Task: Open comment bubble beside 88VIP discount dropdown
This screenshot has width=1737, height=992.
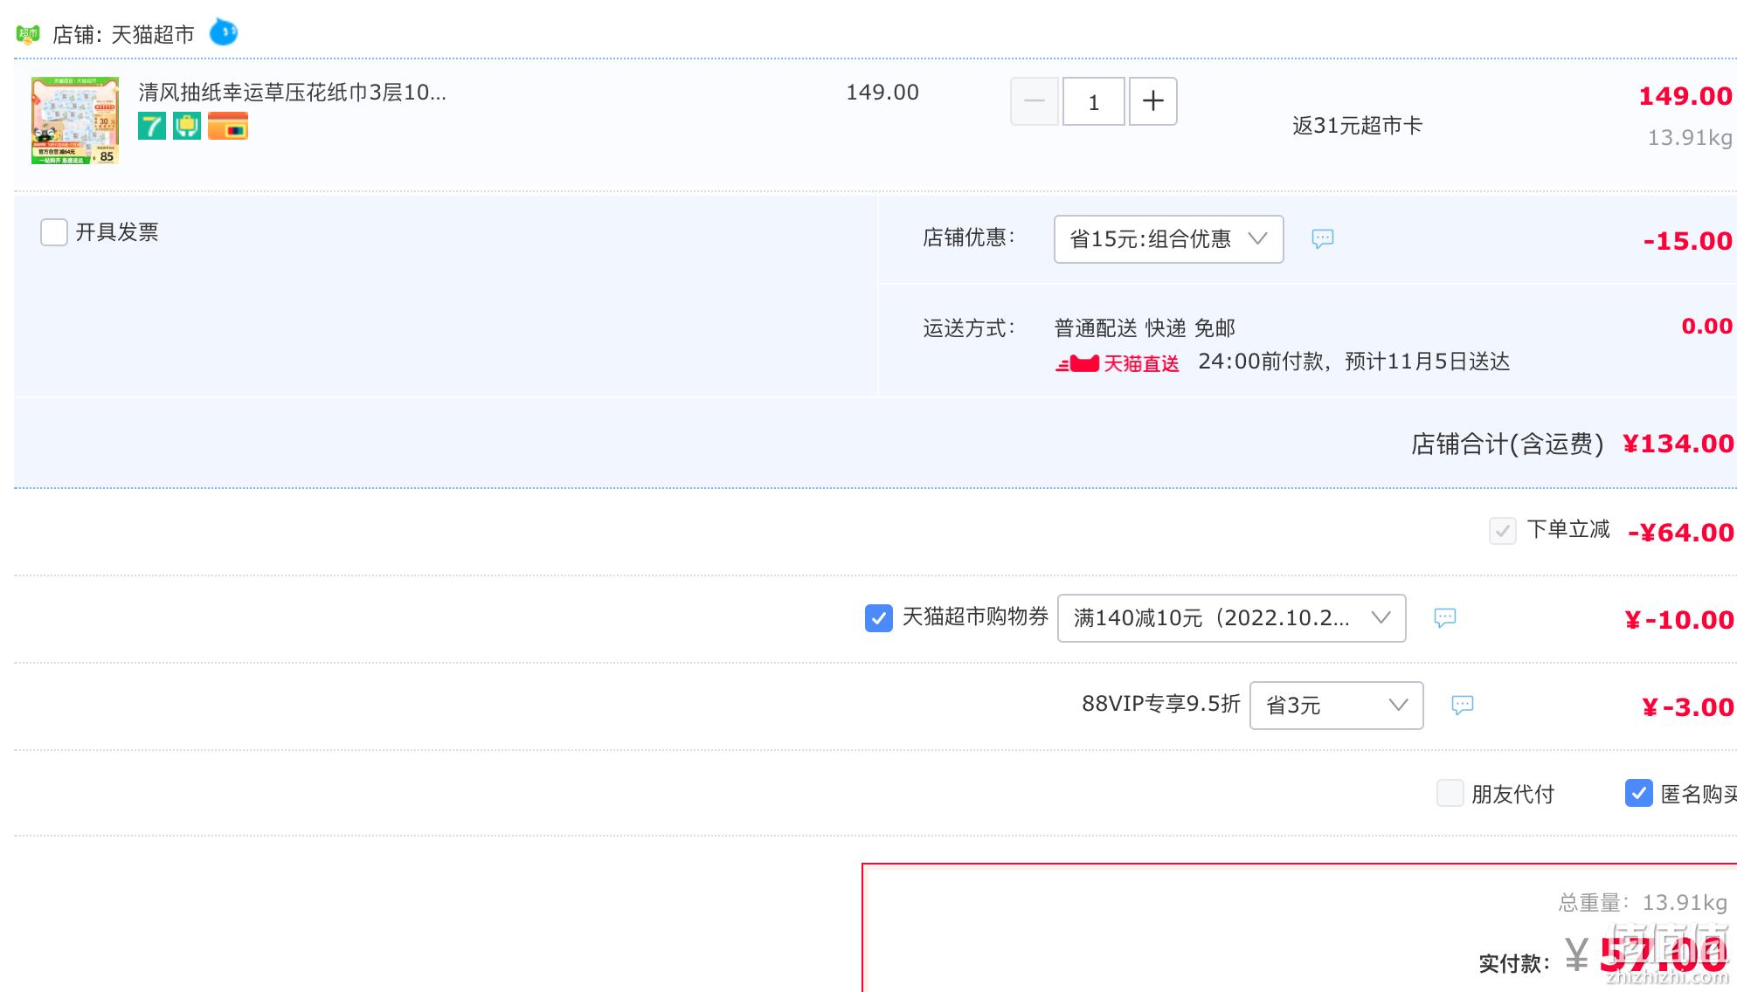Action: [1463, 705]
